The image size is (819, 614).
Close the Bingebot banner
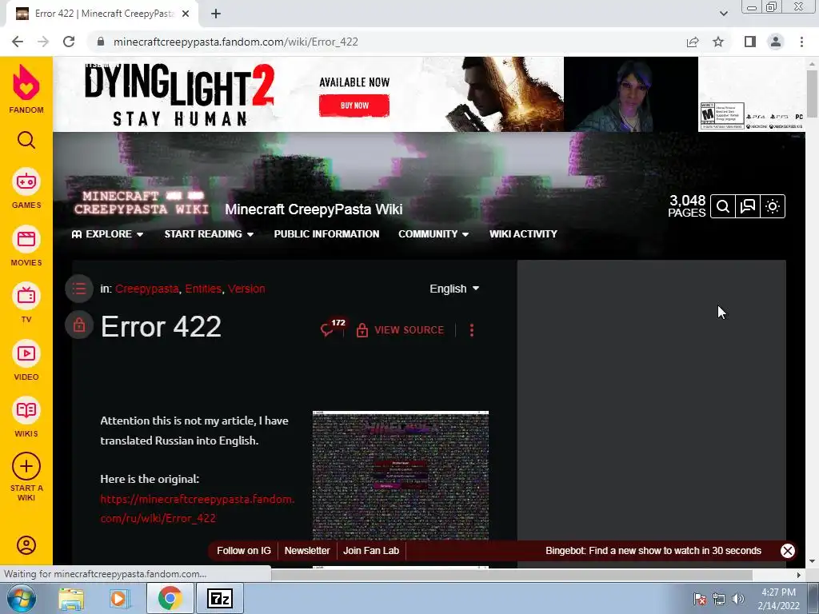pyautogui.click(x=787, y=551)
